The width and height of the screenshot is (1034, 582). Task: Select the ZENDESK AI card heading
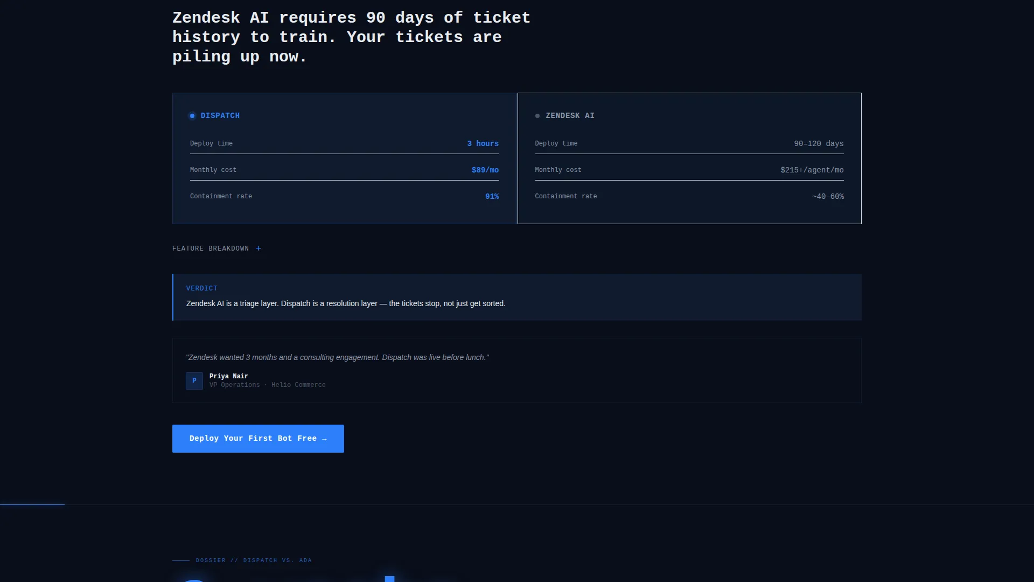pos(570,116)
